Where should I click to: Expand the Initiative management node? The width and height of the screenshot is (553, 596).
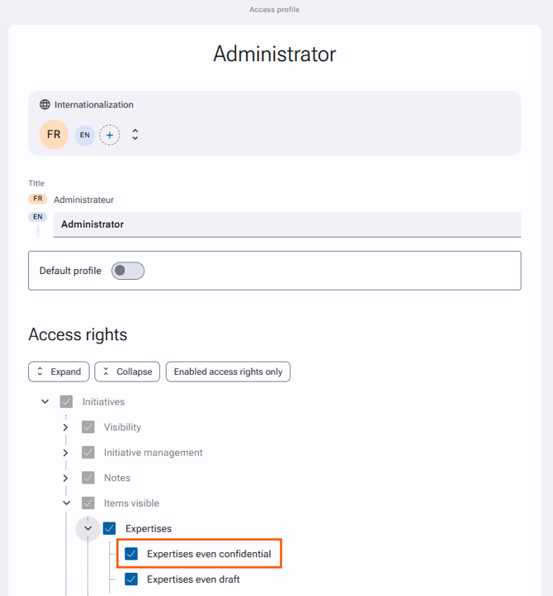pos(65,452)
